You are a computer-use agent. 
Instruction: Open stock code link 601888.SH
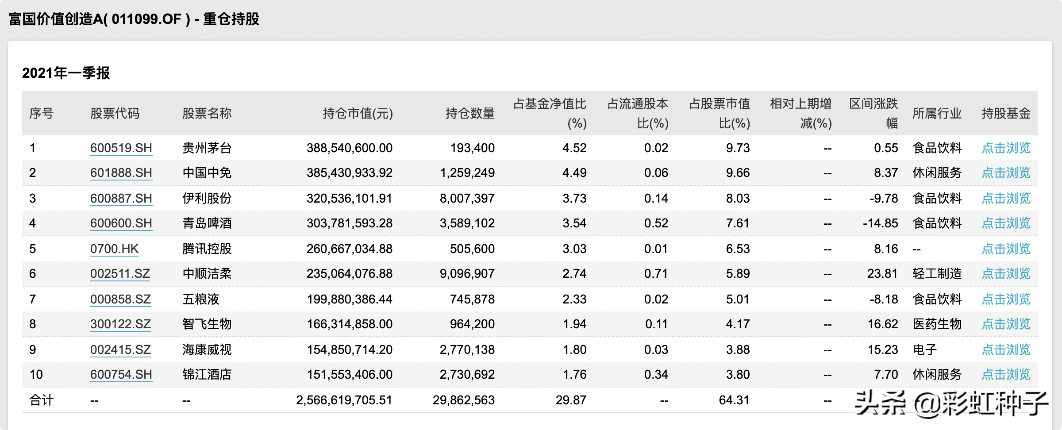(121, 173)
